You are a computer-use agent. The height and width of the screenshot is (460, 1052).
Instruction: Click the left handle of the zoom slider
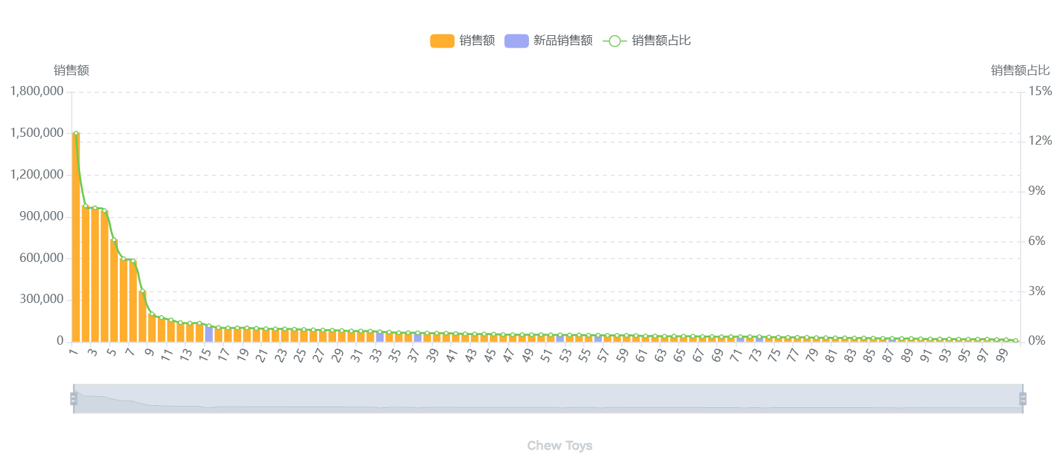(x=74, y=399)
